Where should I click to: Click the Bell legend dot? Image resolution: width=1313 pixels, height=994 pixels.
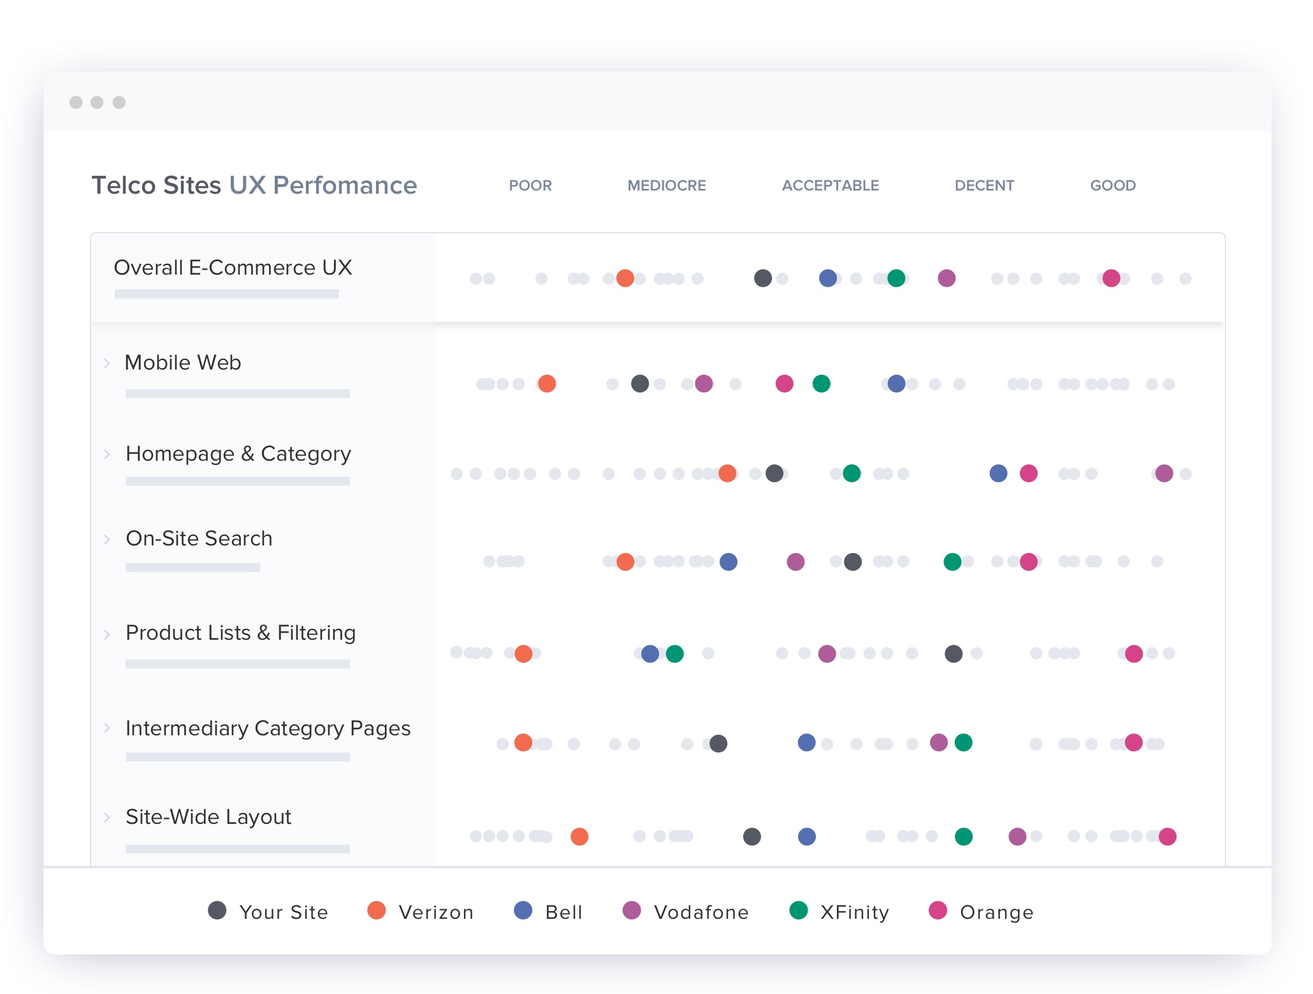523,911
